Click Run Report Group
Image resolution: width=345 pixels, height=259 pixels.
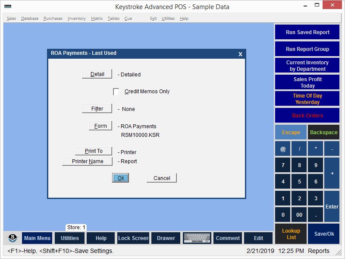307,49
